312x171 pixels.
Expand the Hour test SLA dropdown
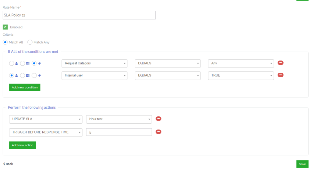tap(119, 119)
